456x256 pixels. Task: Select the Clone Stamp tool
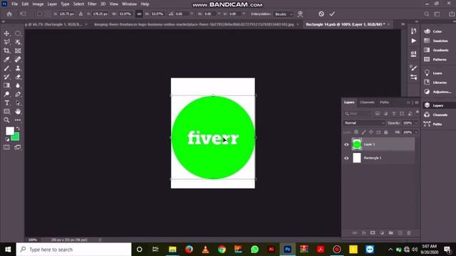click(x=18, y=68)
